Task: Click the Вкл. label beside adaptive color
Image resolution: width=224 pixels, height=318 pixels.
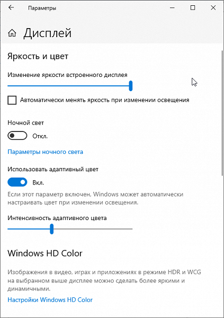Action: (38, 182)
